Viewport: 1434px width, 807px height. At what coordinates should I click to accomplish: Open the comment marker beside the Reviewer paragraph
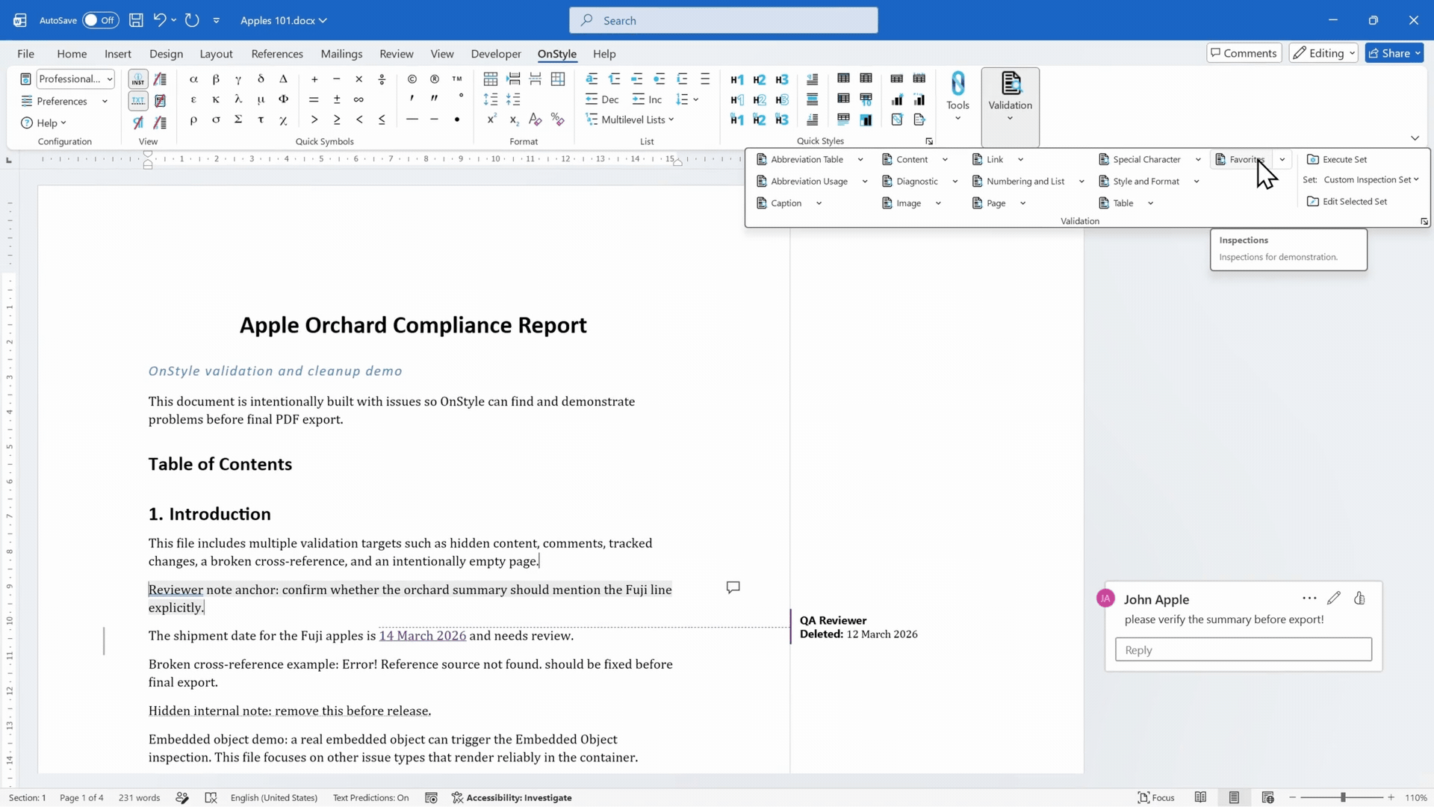coord(733,588)
